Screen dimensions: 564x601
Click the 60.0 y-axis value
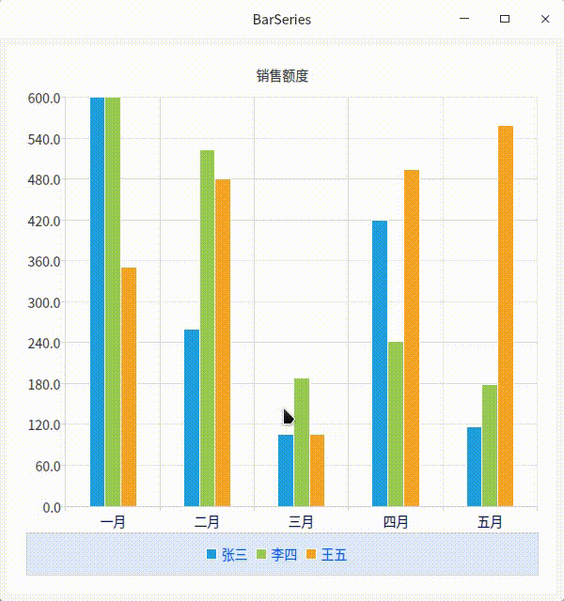48,467
